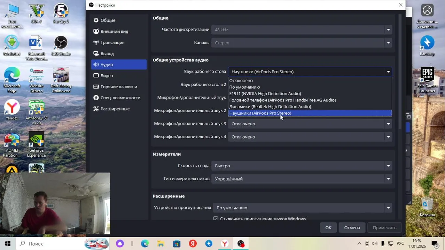The image size is (445, 250).
Task: Open File Explorer from the taskbar
Action: click(x=161, y=244)
